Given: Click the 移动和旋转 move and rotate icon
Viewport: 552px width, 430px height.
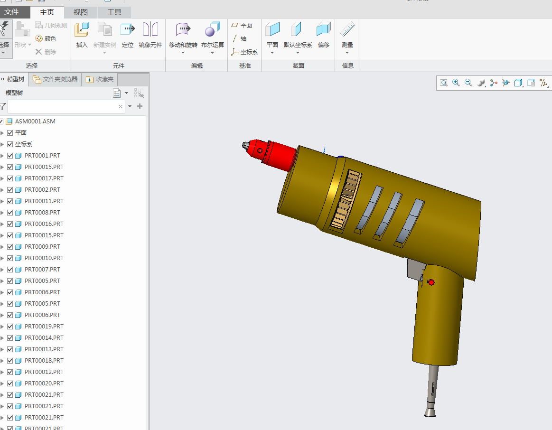Looking at the screenshot, I should (183, 29).
